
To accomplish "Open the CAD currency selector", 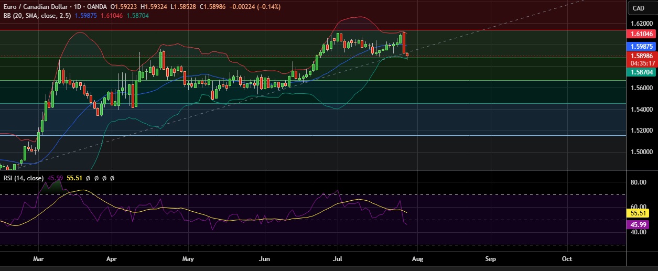I will pyautogui.click(x=638, y=8).
